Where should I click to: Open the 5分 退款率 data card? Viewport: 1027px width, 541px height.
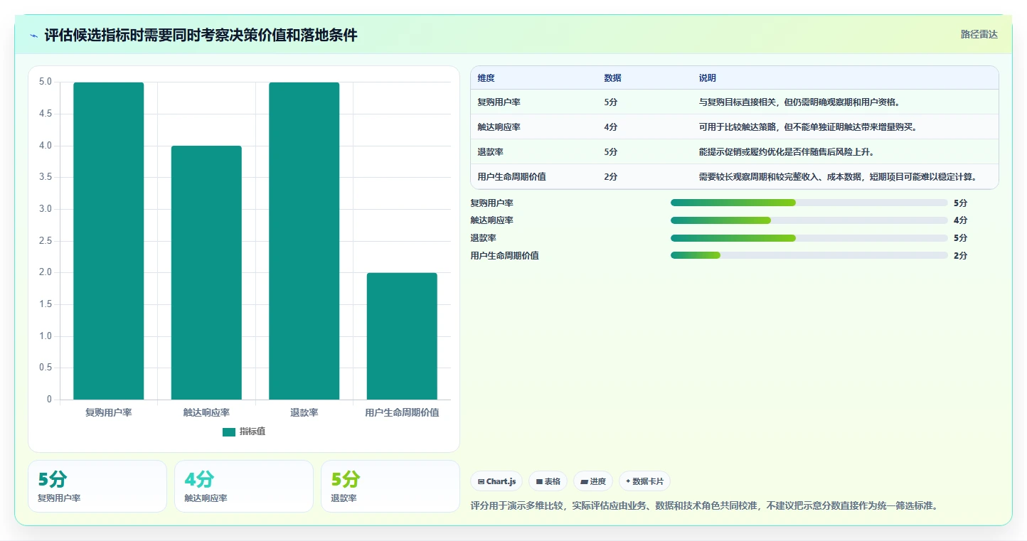(x=390, y=486)
